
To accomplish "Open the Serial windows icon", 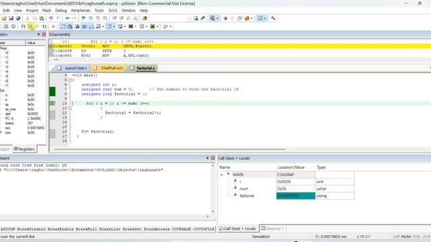I will tap(120, 27).
